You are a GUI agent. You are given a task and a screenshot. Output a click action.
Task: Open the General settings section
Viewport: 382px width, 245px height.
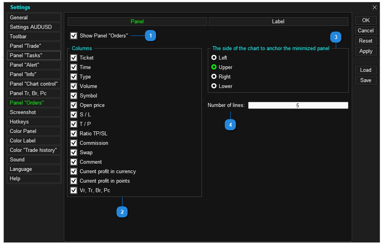pos(34,17)
